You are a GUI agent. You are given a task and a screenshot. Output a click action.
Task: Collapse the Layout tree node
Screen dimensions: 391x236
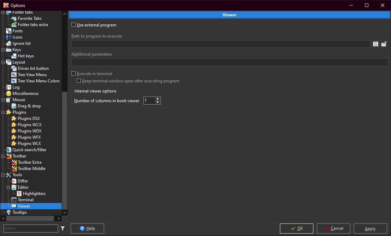tap(3, 62)
